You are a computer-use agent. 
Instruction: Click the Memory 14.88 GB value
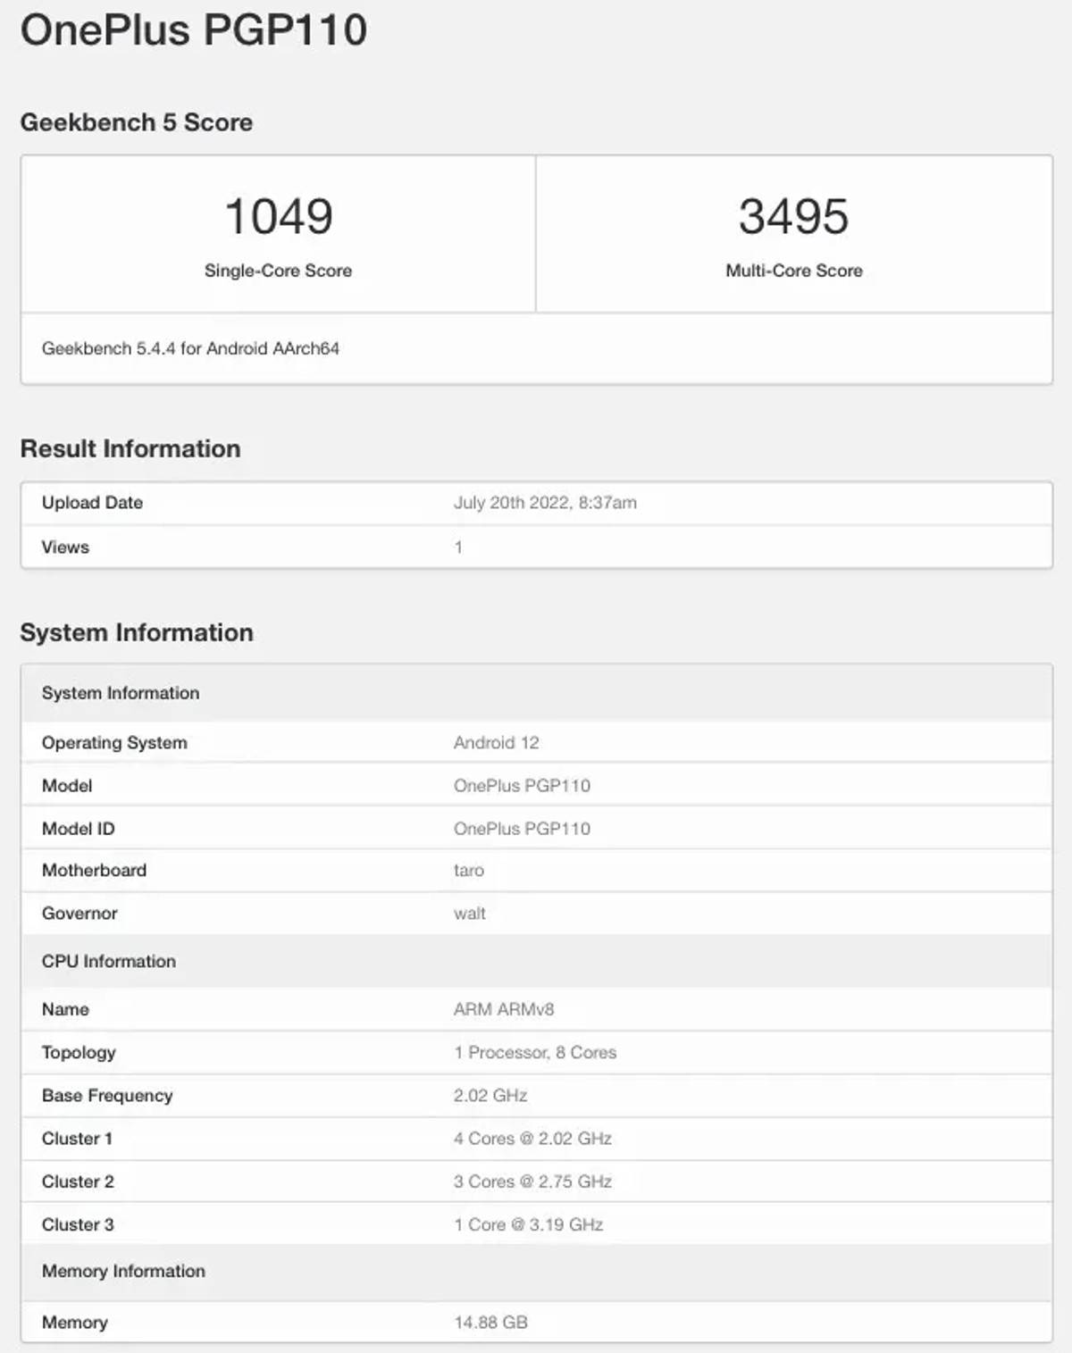click(490, 1322)
